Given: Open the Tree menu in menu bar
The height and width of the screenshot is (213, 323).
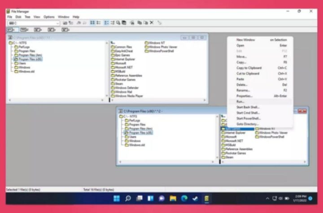Looking at the screenshot, I should 27,17.
